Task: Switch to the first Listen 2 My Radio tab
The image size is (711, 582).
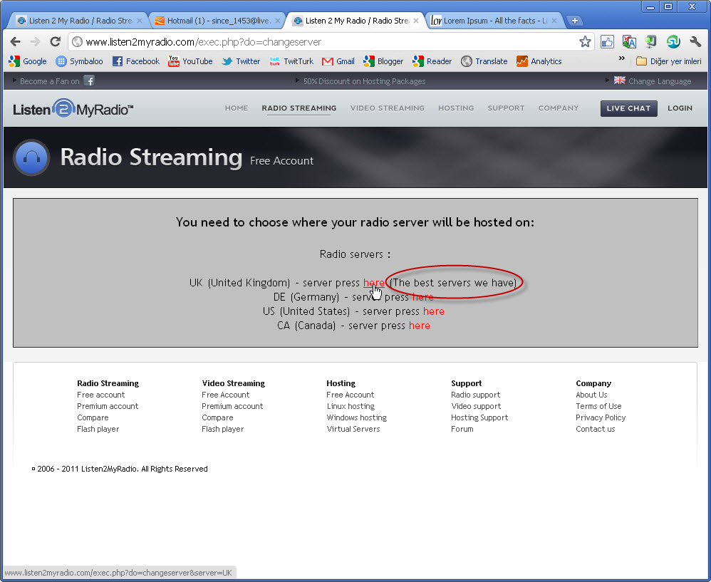Action: pyautogui.click(x=79, y=21)
